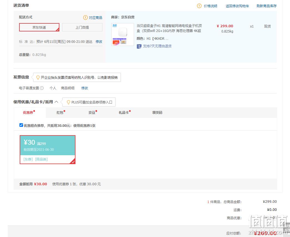290x237 pixels.
Task: Uncheck 优惠组合推荐 checkbox
Action: (21, 125)
